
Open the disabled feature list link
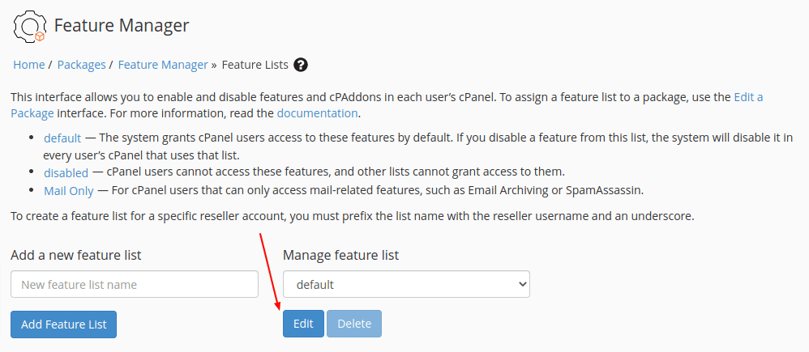(x=66, y=172)
